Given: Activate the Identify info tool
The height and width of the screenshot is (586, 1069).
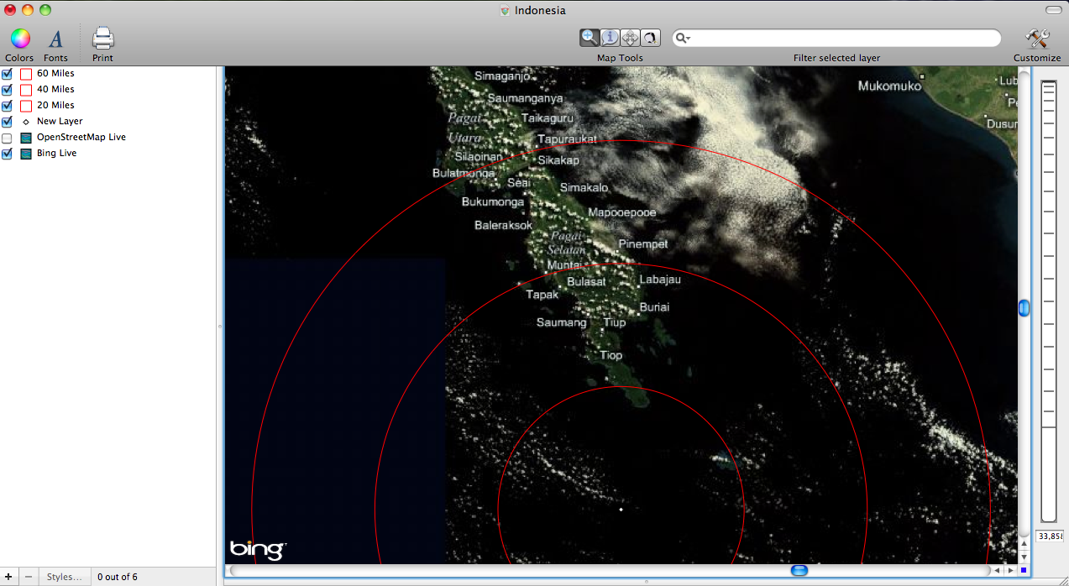Looking at the screenshot, I should click(x=610, y=37).
